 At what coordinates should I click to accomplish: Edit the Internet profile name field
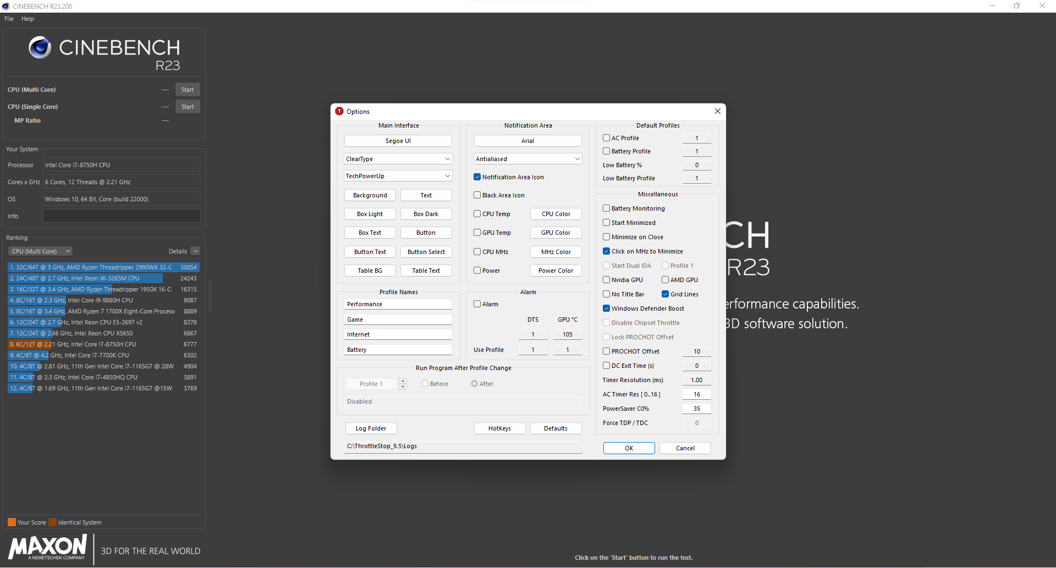[x=398, y=334]
